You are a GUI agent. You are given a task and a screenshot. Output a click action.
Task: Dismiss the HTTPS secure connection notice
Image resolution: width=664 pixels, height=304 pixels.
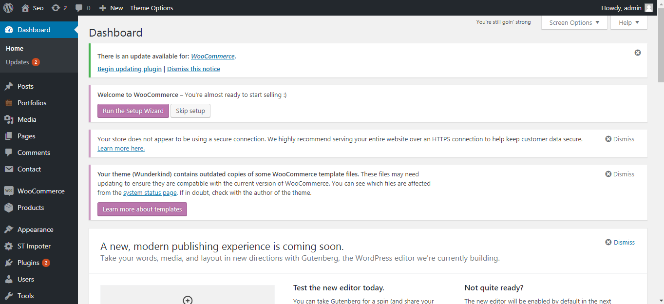[620, 139]
